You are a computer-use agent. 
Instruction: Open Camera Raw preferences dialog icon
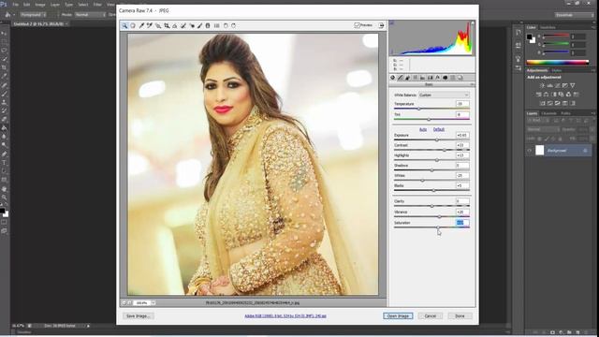point(216,25)
